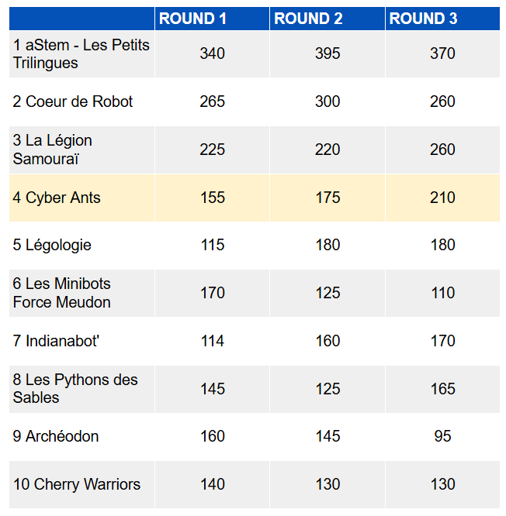Click La Légion Samouraï team name
The height and width of the screenshot is (516, 506).
click(53, 150)
